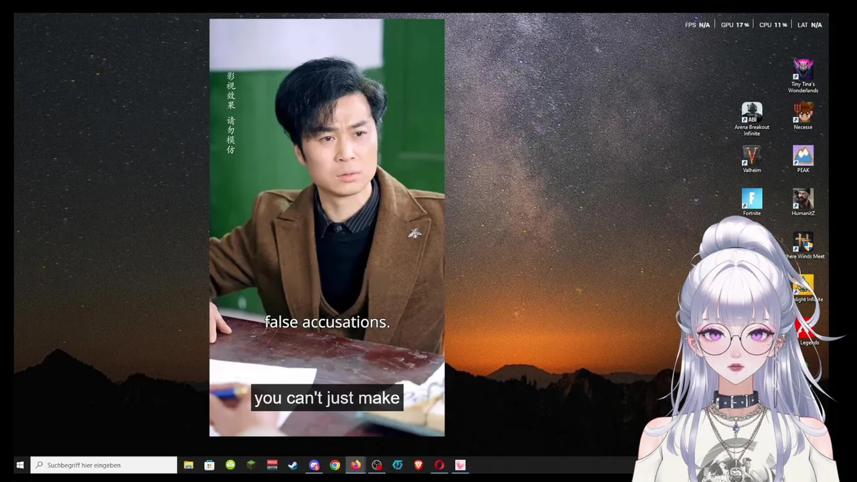Open the VoiceMeeter taskbar icon
The image size is (857, 482).
click(x=272, y=465)
